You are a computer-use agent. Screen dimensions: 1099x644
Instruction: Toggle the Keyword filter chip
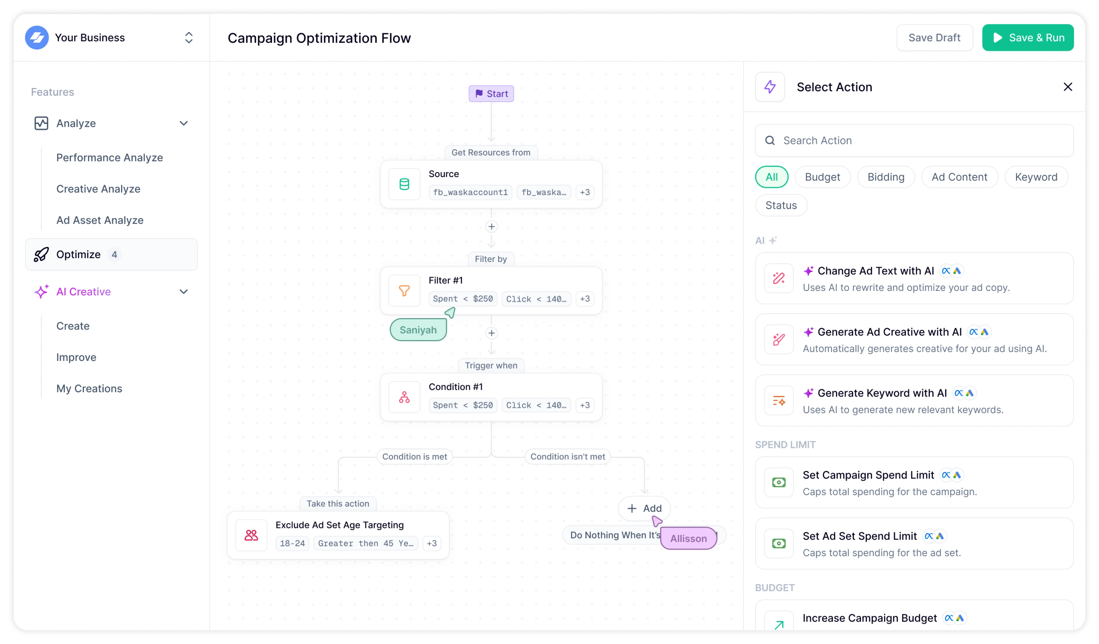point(1036,177)
